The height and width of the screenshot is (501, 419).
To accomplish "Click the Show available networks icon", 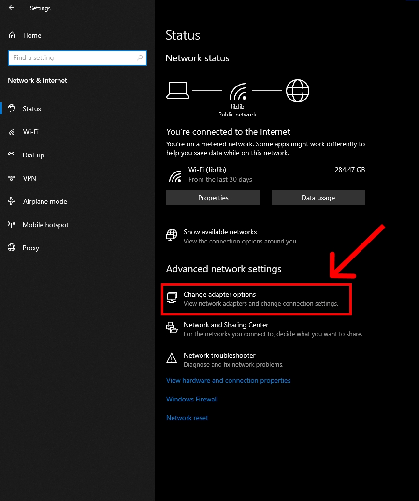I will (x=172, y=235).
